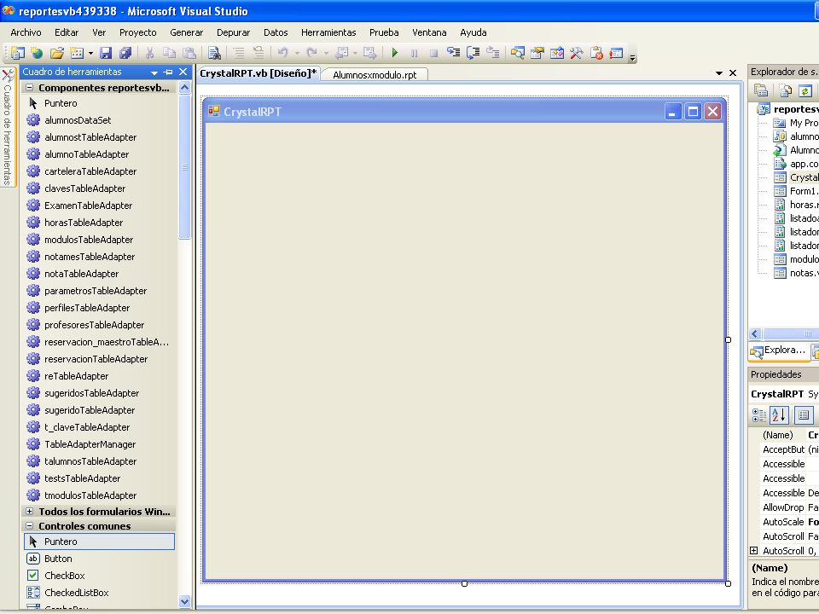Open the Depurar menu
The width and height of the screenshot is (819, 614).
[x=233, y=32]
